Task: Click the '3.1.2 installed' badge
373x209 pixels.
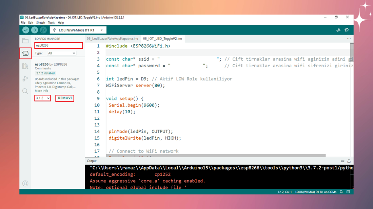Action: pos(45,73)
